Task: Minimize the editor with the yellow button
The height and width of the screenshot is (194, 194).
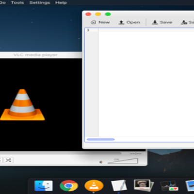Action: (98, 14)
